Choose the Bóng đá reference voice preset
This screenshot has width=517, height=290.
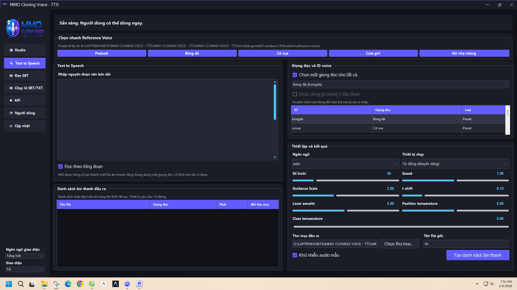click(192, 53)
